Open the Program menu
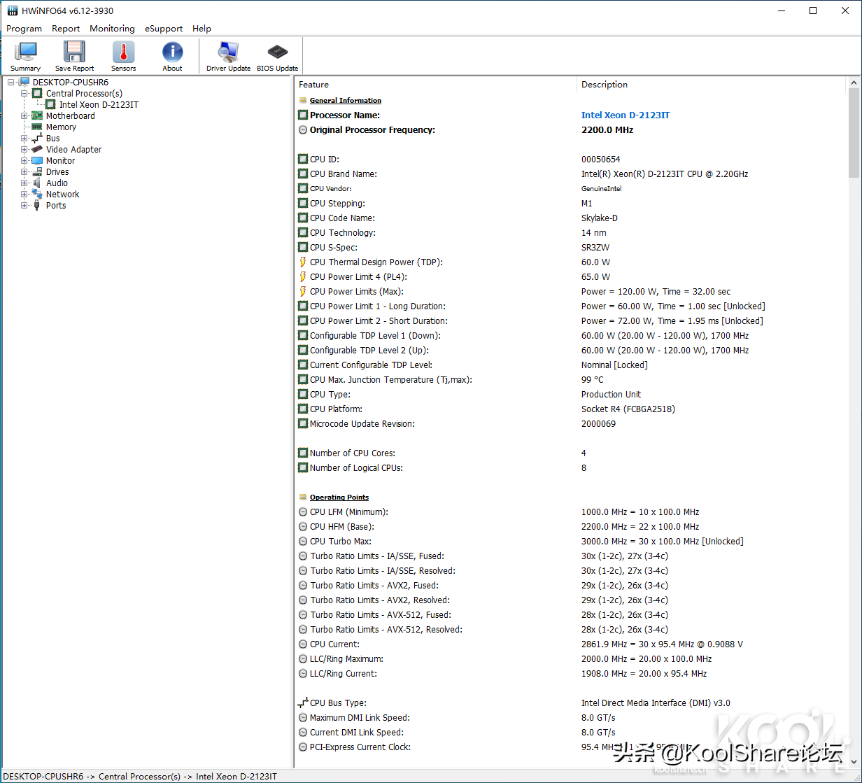 click(x=24, y=29)
